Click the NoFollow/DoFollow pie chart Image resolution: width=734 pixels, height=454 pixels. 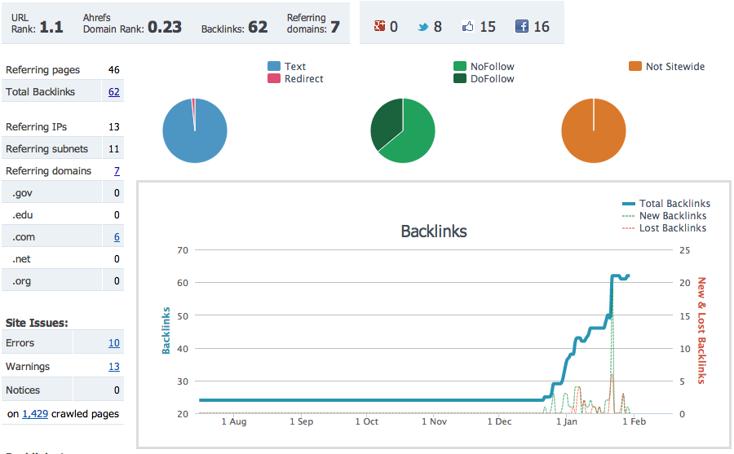[x=403, y=131]
